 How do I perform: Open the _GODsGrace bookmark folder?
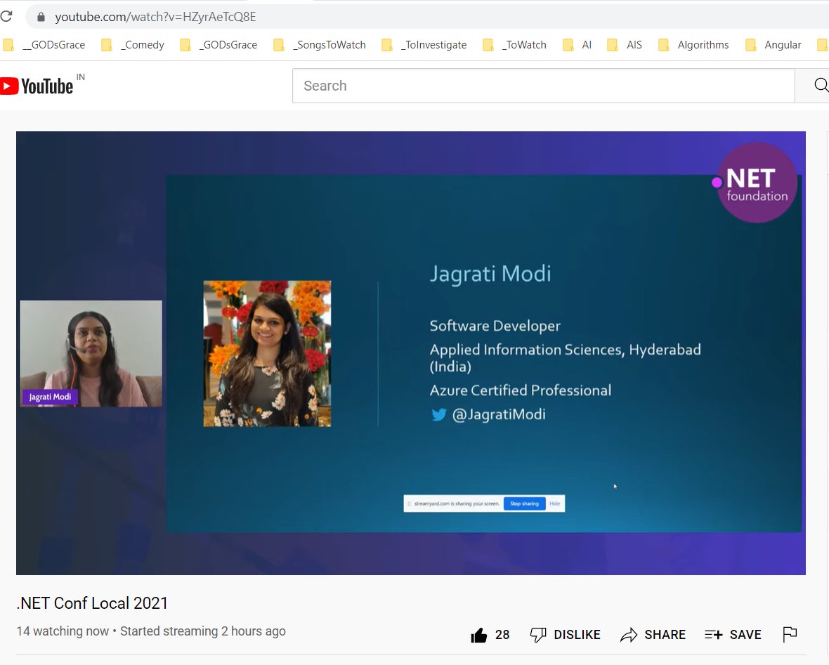click(218, 45)
